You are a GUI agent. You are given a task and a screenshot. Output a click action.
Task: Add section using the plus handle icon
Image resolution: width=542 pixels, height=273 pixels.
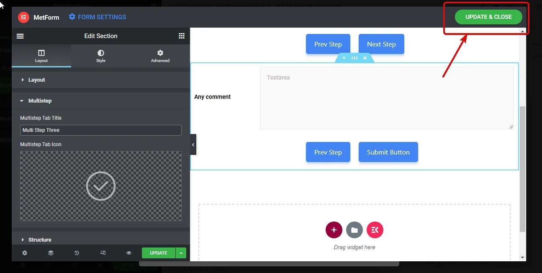tap(344, 58)
